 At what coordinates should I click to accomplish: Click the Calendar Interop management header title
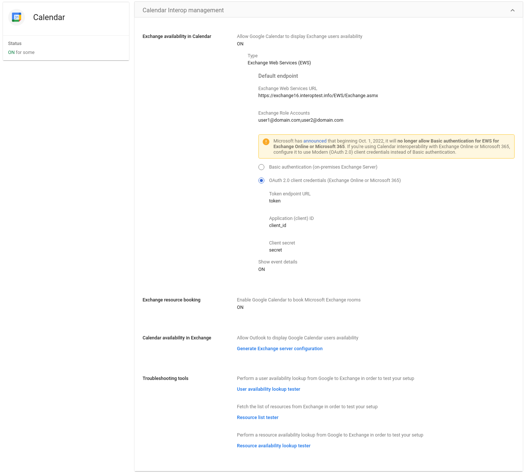(x=183, y=10)
